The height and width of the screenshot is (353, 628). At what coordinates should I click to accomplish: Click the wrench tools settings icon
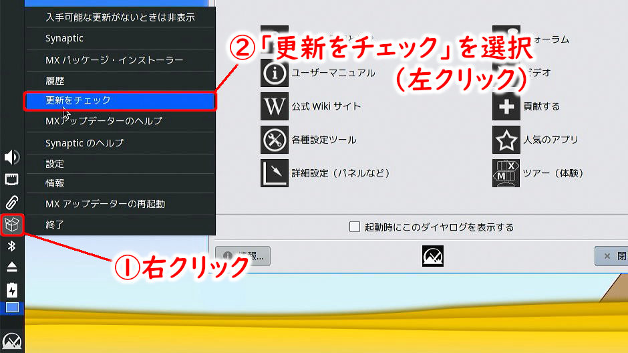(x=275, y=140)
